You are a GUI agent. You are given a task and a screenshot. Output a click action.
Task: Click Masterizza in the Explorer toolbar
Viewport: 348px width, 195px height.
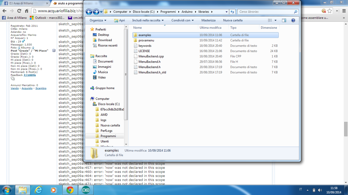pos(209,20)
